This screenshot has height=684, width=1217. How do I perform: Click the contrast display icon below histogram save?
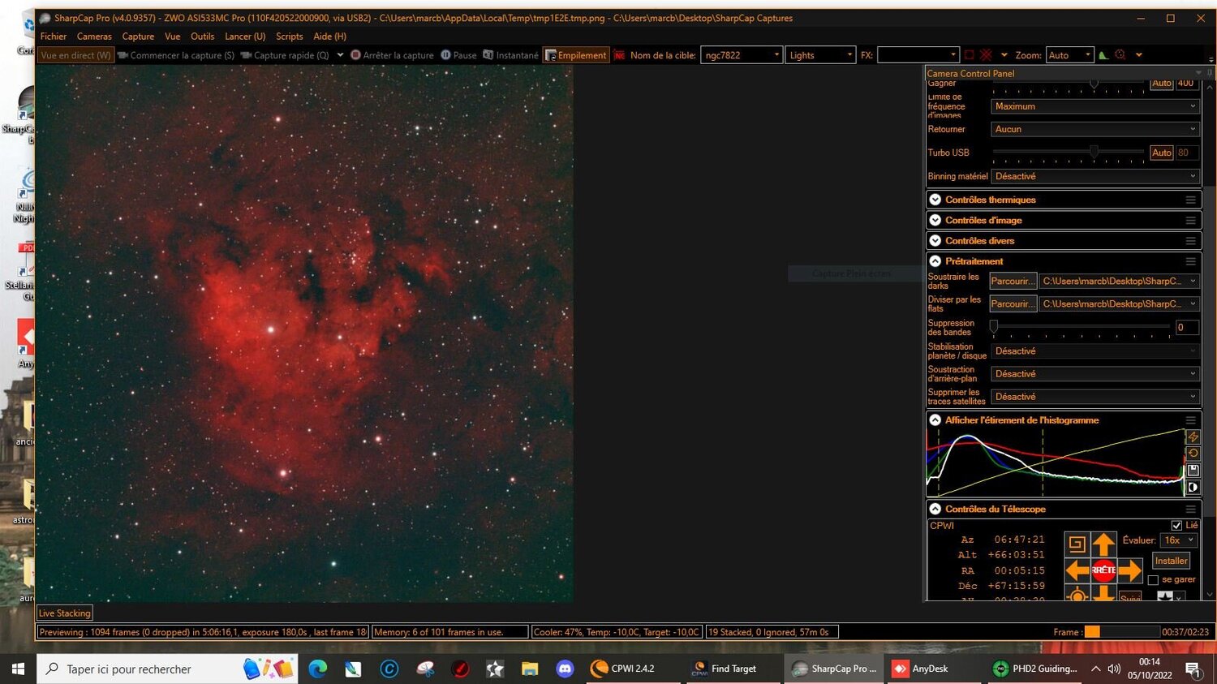coord(1193,487)
